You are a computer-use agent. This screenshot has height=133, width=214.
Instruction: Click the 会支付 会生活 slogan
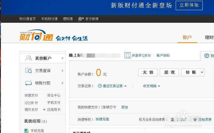pos(72,38)
